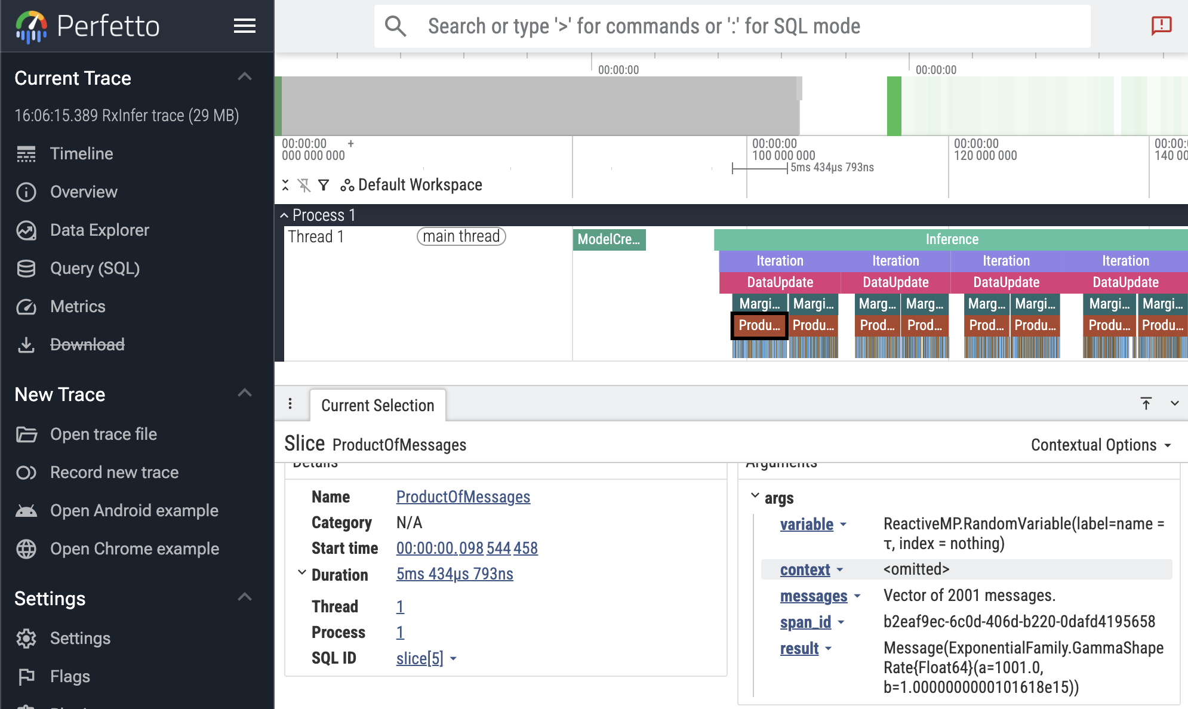Click the Record new trace icon

pos(26,473)
